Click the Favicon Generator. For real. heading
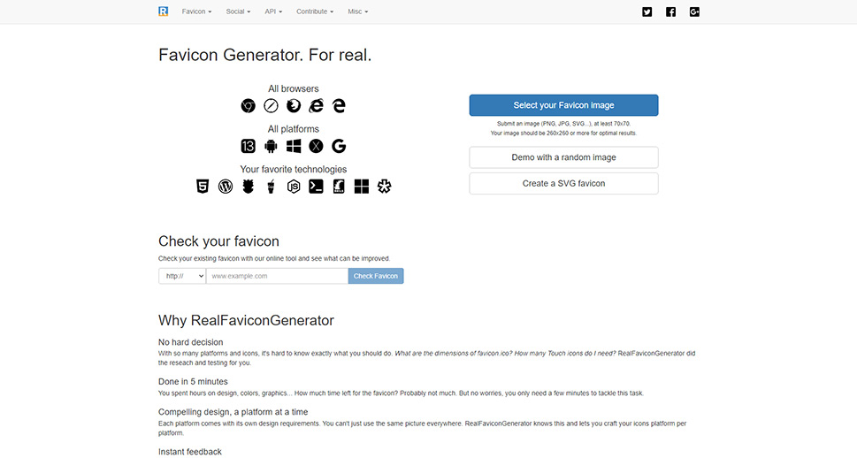Screen dimensions: 857x458 265,55
